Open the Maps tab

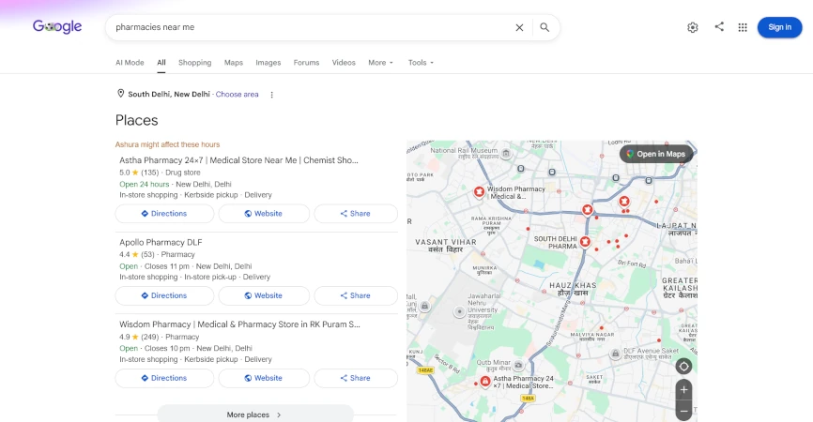(234, 63)
